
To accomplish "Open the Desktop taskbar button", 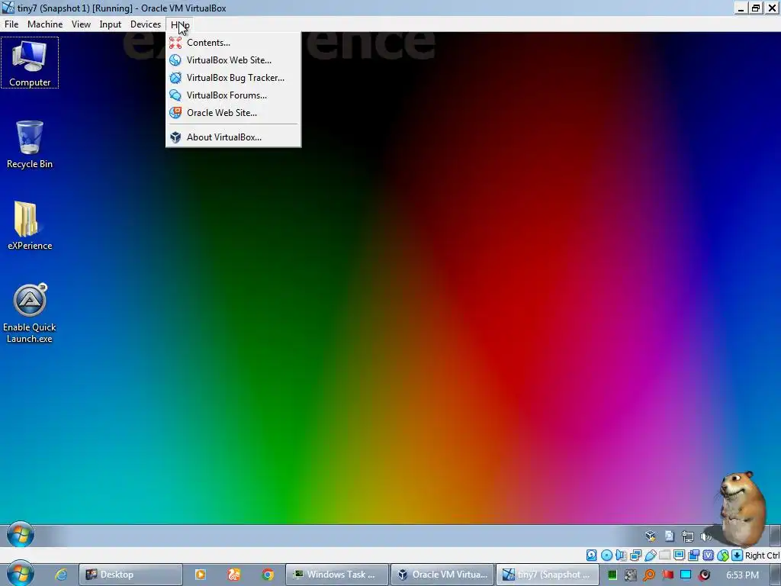I will (130, 575).
